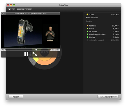The height and width of the screenshot is (108, 127).
Task: Click Scan Another Source button
Action: coord(108,97)
